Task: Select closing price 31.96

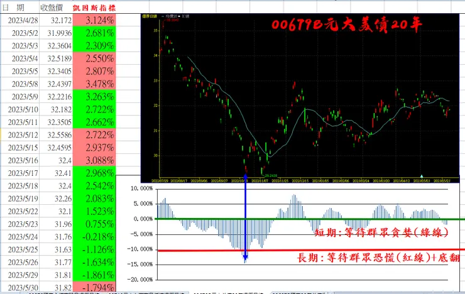Action: pos(56,224)
